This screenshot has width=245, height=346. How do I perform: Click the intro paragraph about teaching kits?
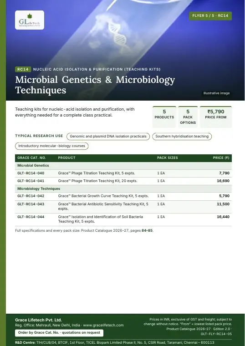[x=75, y=112]
